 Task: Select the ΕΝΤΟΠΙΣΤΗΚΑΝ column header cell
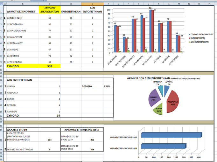pyautogui.click(x=71, y=10)
